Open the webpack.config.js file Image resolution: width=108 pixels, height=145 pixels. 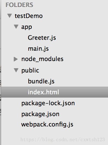coord(47,125)
